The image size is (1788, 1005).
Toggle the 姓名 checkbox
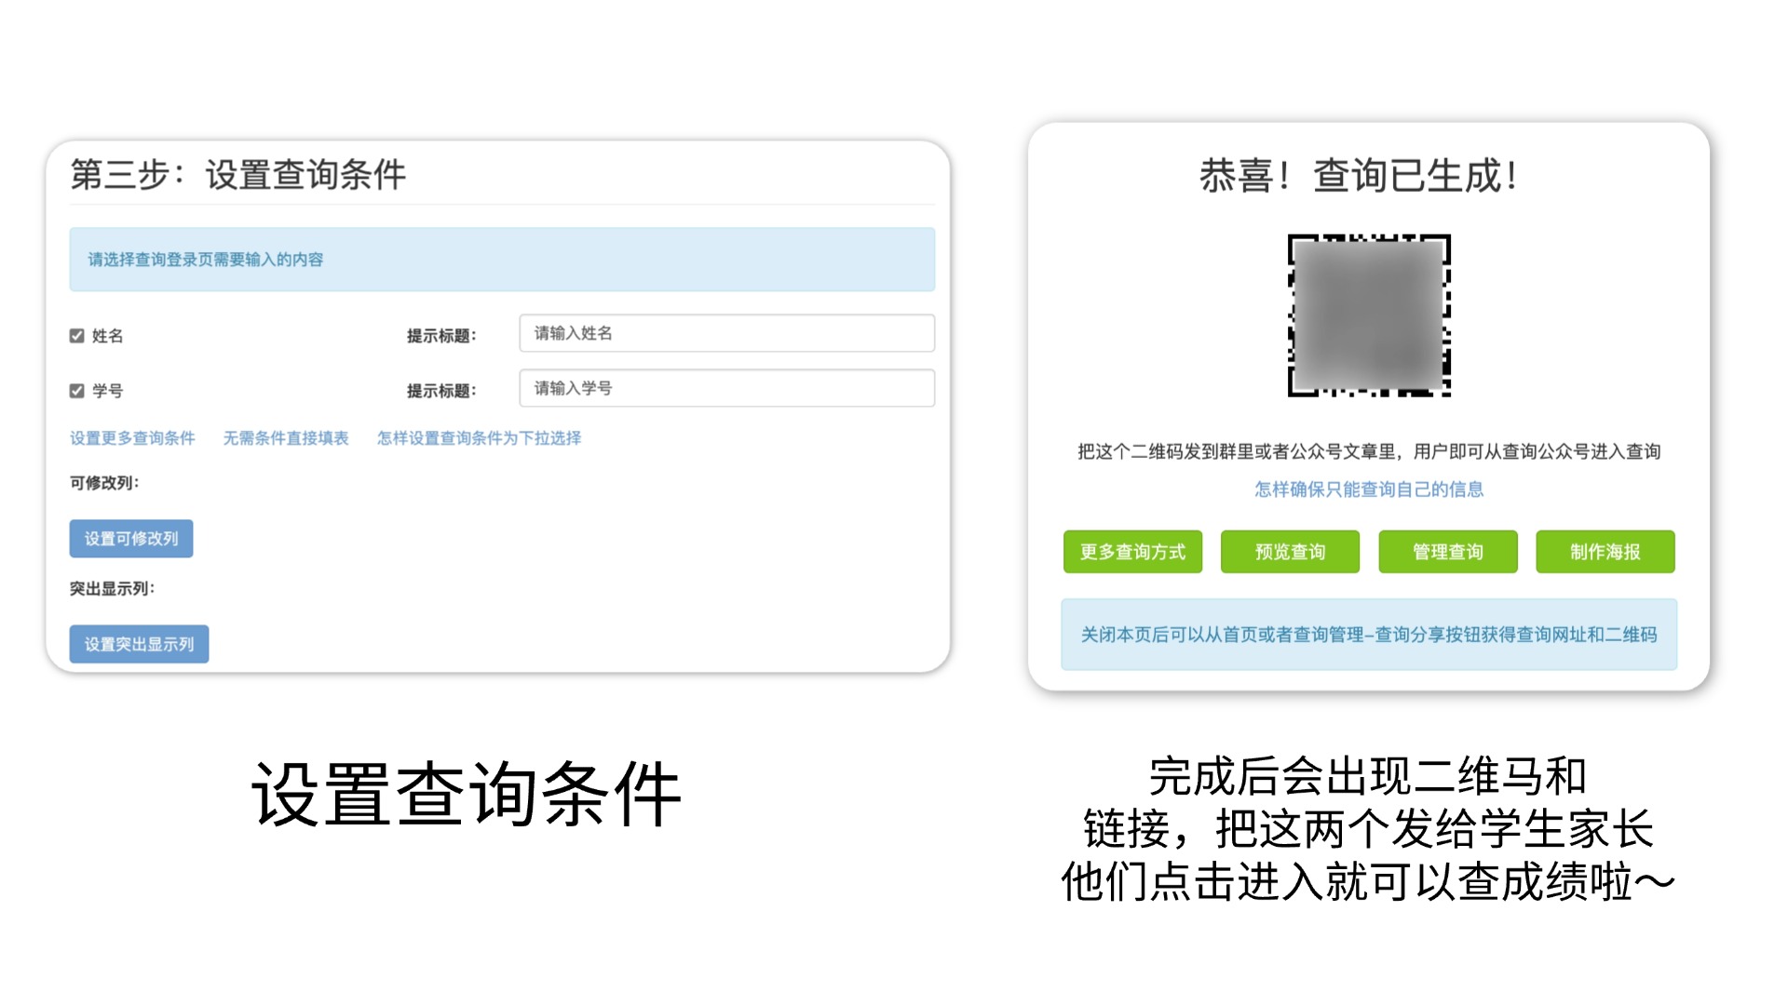point(77,336)
